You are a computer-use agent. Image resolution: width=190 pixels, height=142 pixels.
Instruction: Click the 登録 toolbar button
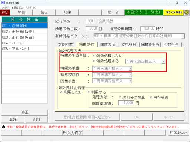coord(21,13)
